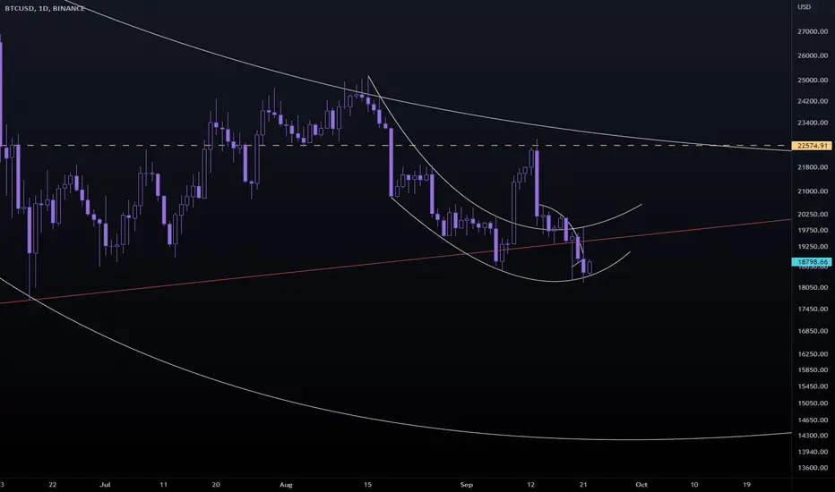This screenshot has width=835, height=492.
Task: Select the current price label 18798.66
Action: click(x=812, y=262)
